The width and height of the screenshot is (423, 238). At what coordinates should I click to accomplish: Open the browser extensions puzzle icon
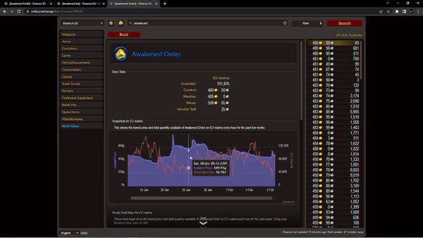click(x=397, y=11)
